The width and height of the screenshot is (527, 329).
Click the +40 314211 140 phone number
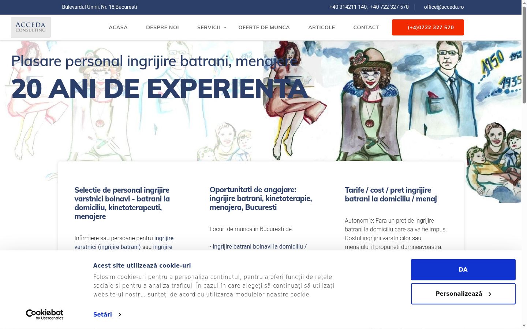348,7
